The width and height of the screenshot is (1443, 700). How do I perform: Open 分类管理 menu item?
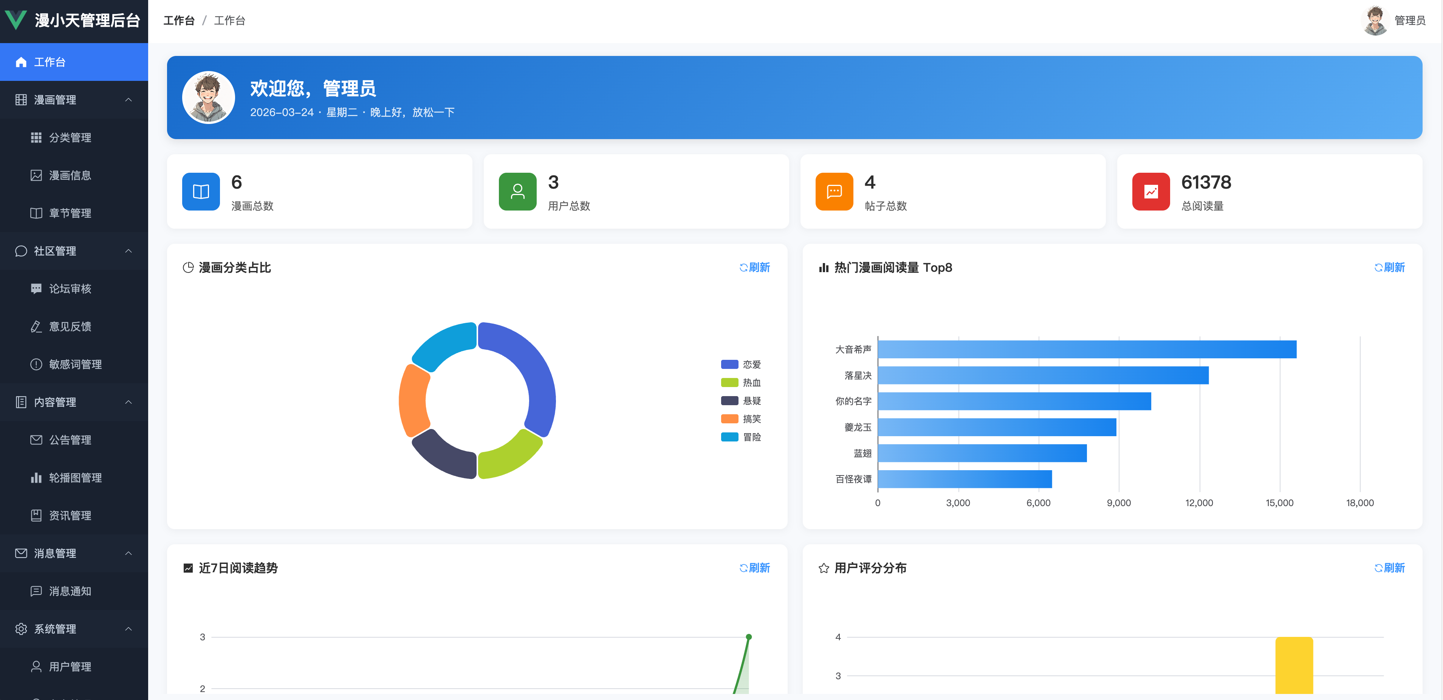pos(74,138)
